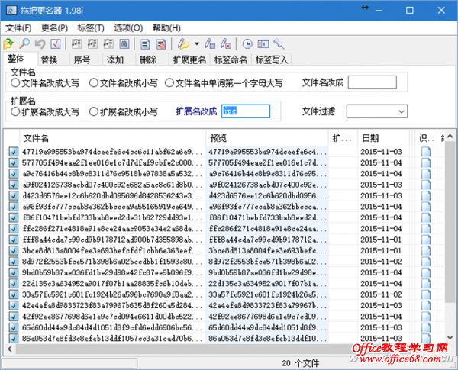Click the 预览 column header
The width and height of the screenshot is (458, 370).
[267, 138]
